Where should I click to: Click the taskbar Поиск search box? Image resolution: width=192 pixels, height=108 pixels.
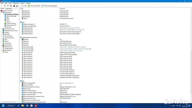point(11,106)
